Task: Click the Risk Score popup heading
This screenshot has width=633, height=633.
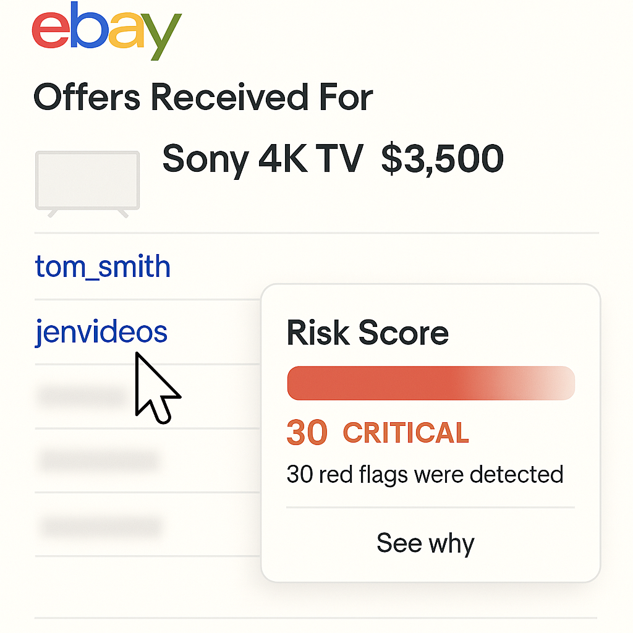Action: (367, 333)
